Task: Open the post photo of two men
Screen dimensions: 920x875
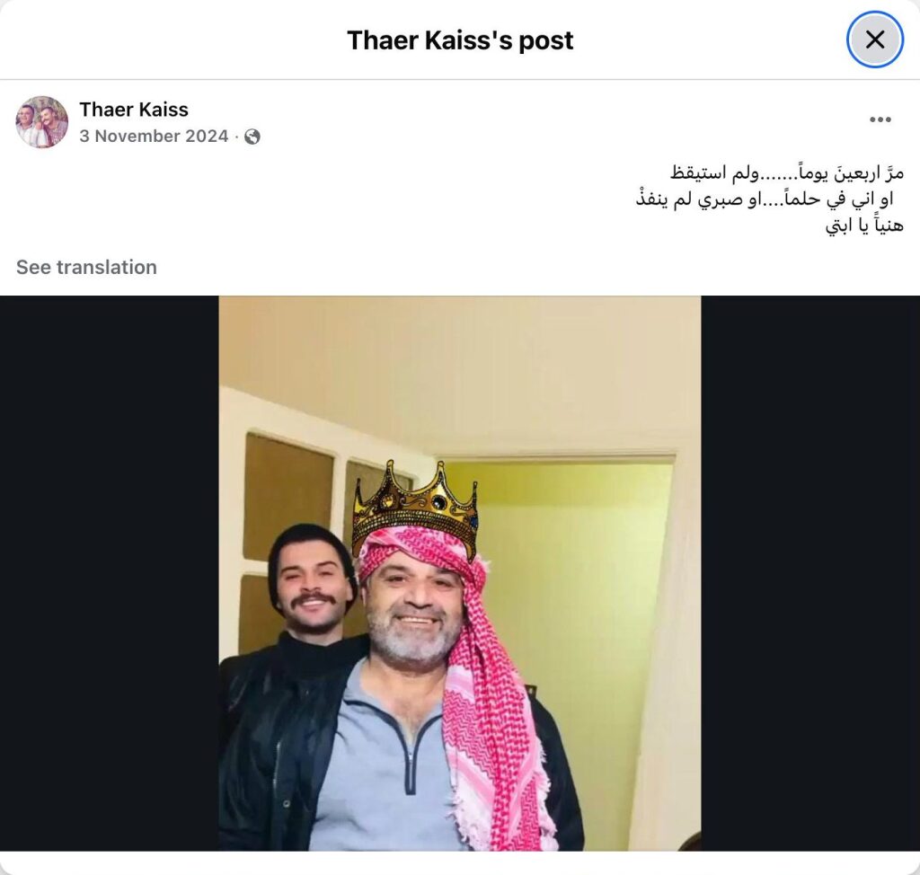Action: click(460, 573)
